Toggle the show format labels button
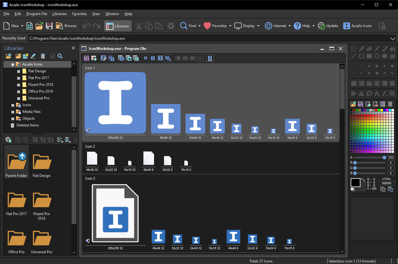The width and height of the screenshot is (398, 264). coord(210,58)
